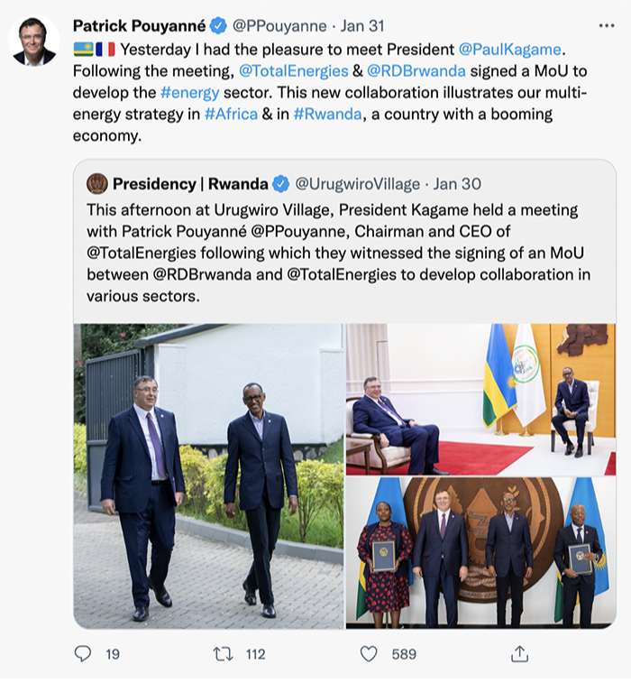Click the Presidency Rwanda emblem avatar

coord(96,184)
